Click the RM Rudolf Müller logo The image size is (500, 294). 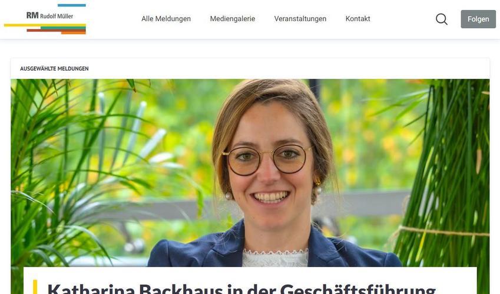pos(45,19)
